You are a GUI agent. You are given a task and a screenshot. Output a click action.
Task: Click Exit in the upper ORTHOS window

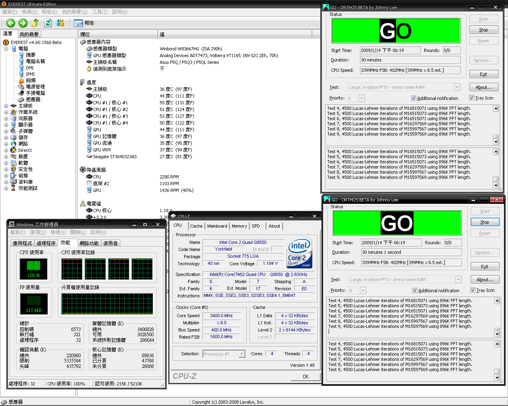tap(483, 74)
